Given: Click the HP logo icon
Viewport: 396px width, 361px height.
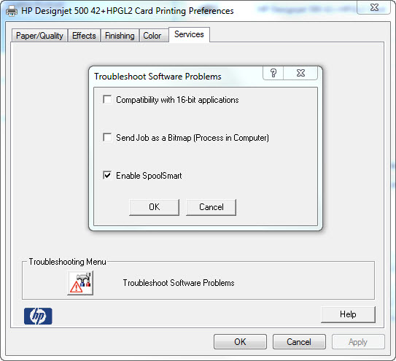Looking at the screenshot, I should pos(38,316).
